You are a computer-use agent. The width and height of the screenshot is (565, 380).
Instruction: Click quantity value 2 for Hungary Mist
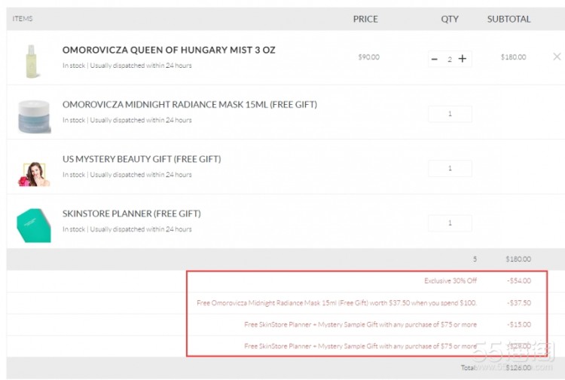[x=450, y=60]
